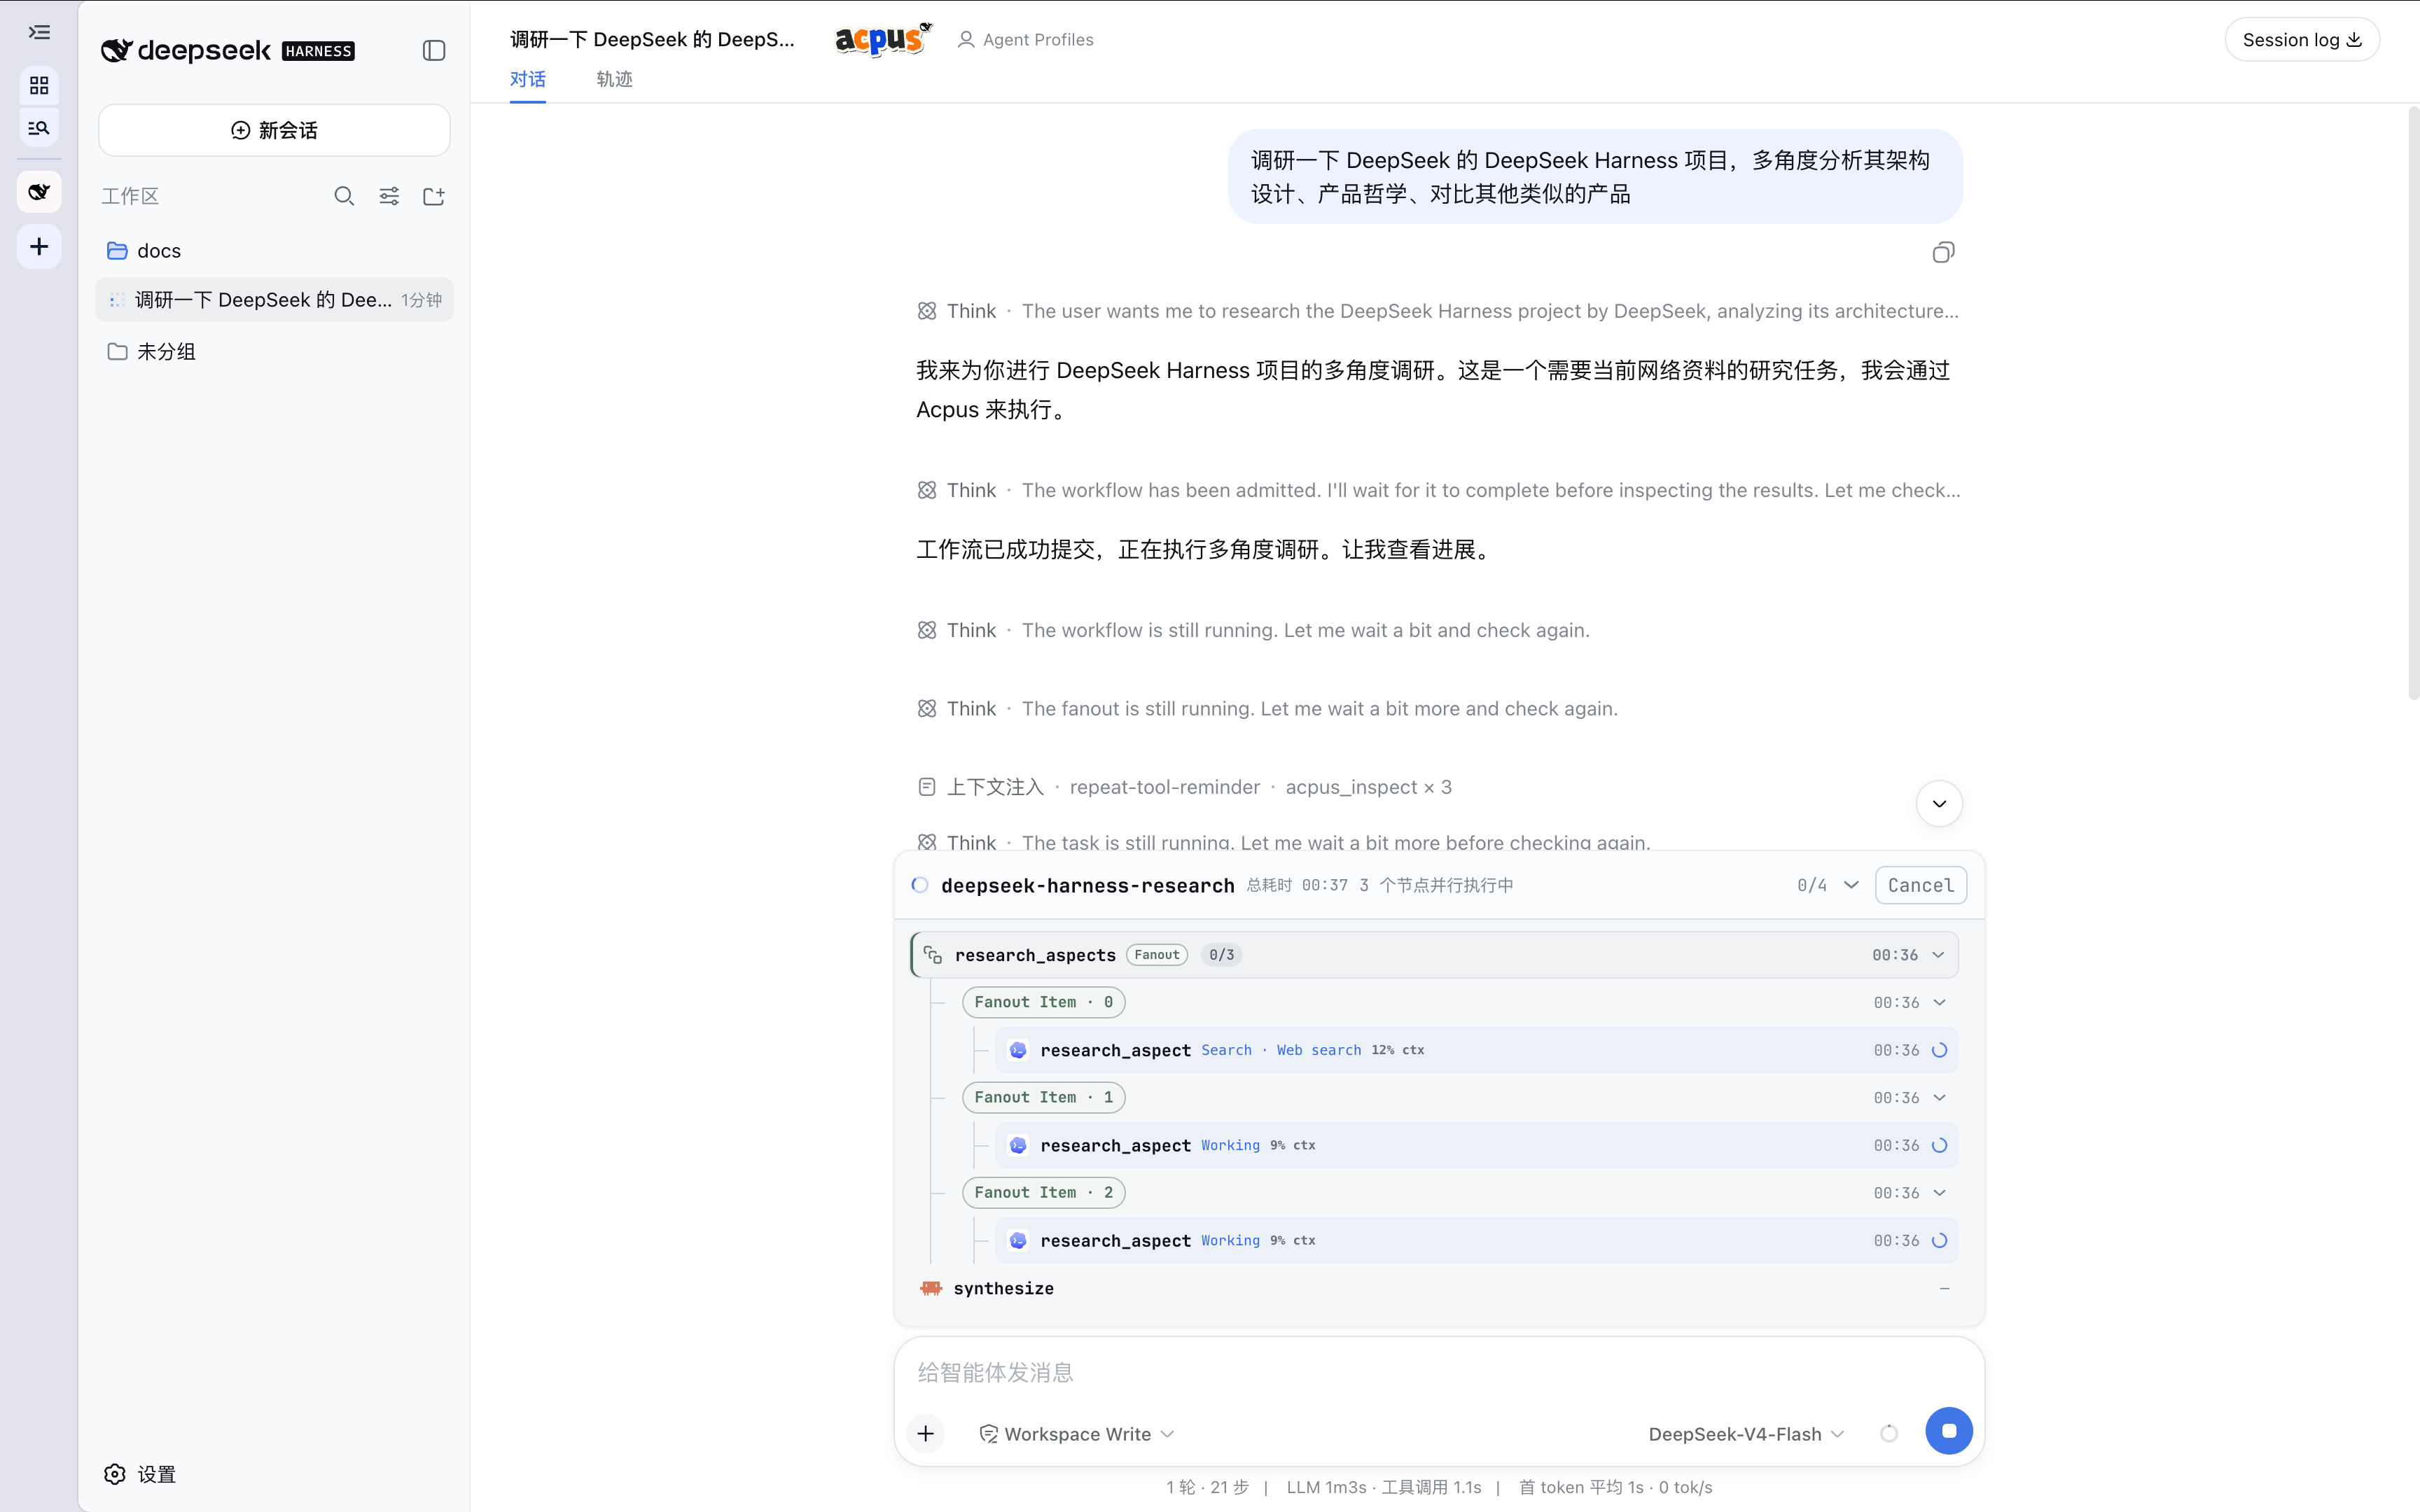
Task: Open 设置 settings
Action: [140, 1474]
